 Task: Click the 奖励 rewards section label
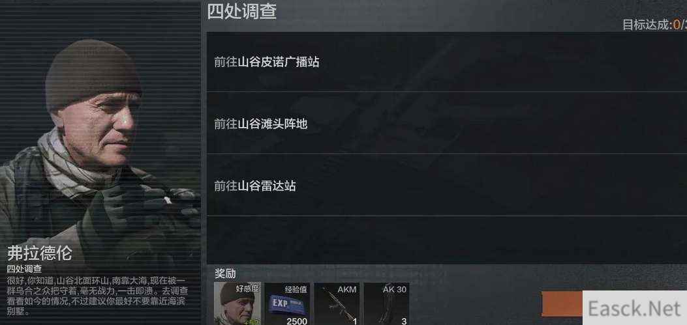tap(225, 274)
